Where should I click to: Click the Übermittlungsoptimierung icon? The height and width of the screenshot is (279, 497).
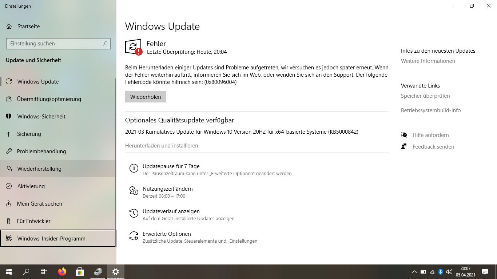[9, 99]
